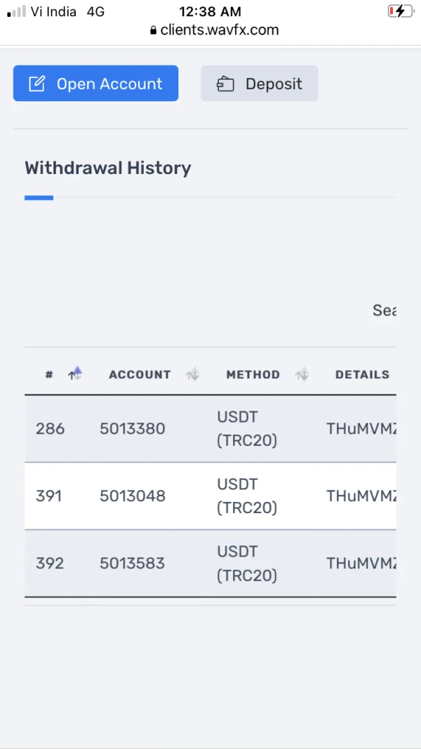This screenshot has width=421, height=749.
Task: Click the Search field label
Action: click(x=385, y=310)
